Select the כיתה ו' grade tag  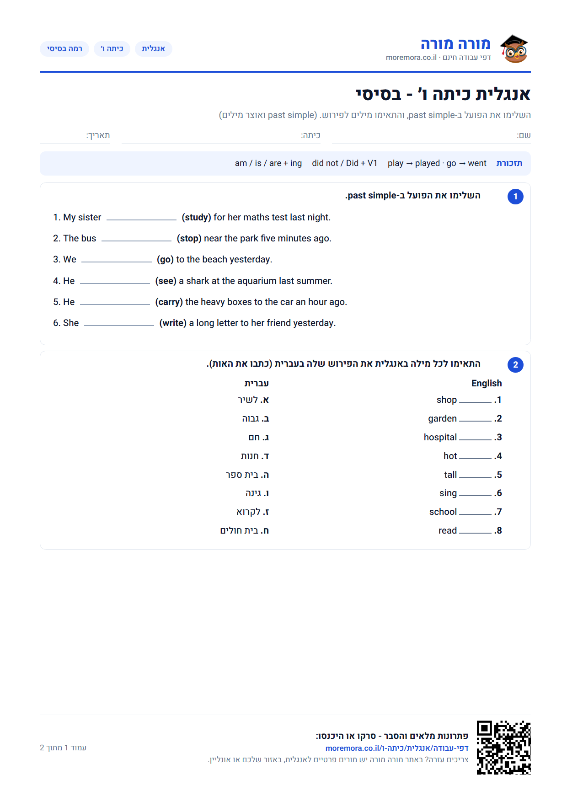pos(112,49)
